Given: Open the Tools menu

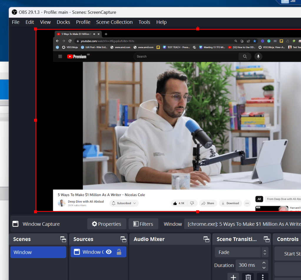Looking at the screenshot, I should pyautogui.click(x=144, y=22).
